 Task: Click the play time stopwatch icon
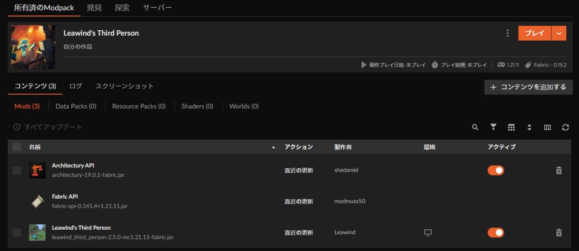435,65
